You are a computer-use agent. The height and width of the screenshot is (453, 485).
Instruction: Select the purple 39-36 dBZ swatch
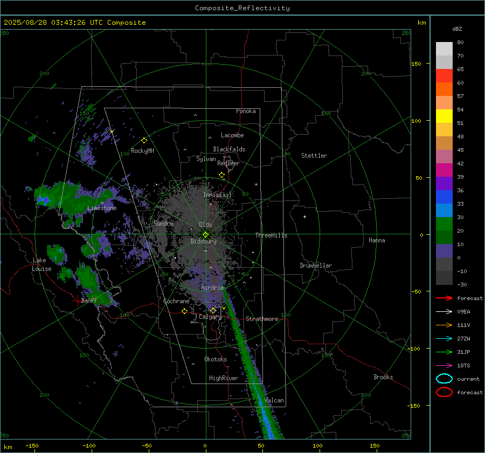pyautogui.click(x=444, y=183)
